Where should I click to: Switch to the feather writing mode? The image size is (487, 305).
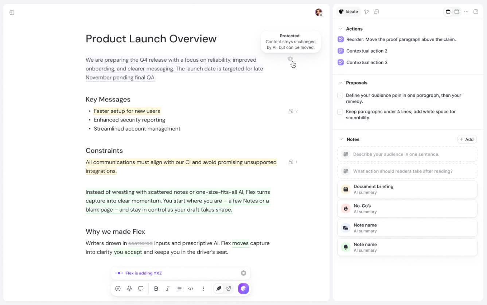(x=219, y=289)
